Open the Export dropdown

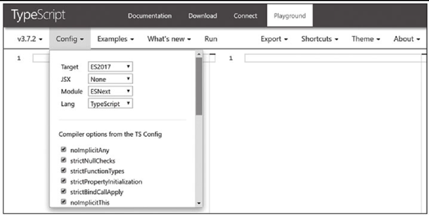[274, 39]
